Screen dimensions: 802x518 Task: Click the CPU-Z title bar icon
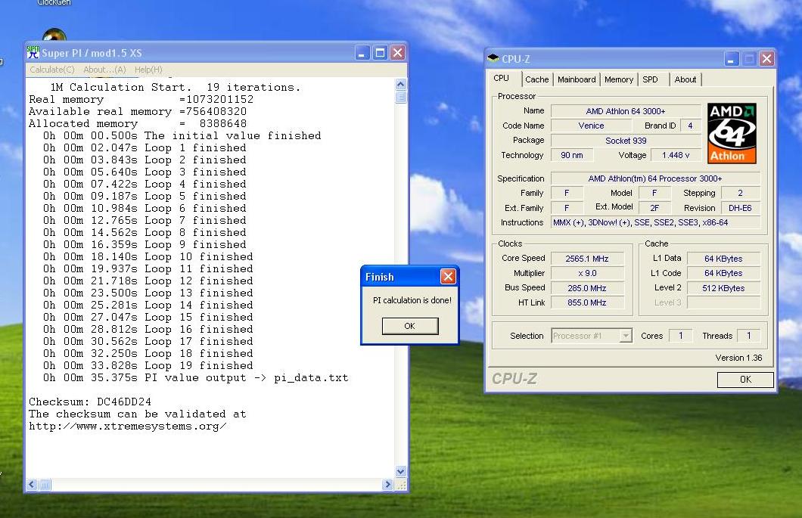493,58
